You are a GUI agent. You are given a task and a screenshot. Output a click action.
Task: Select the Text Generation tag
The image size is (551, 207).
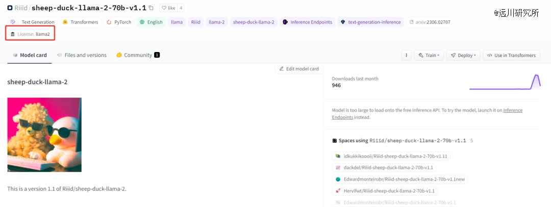32,22
